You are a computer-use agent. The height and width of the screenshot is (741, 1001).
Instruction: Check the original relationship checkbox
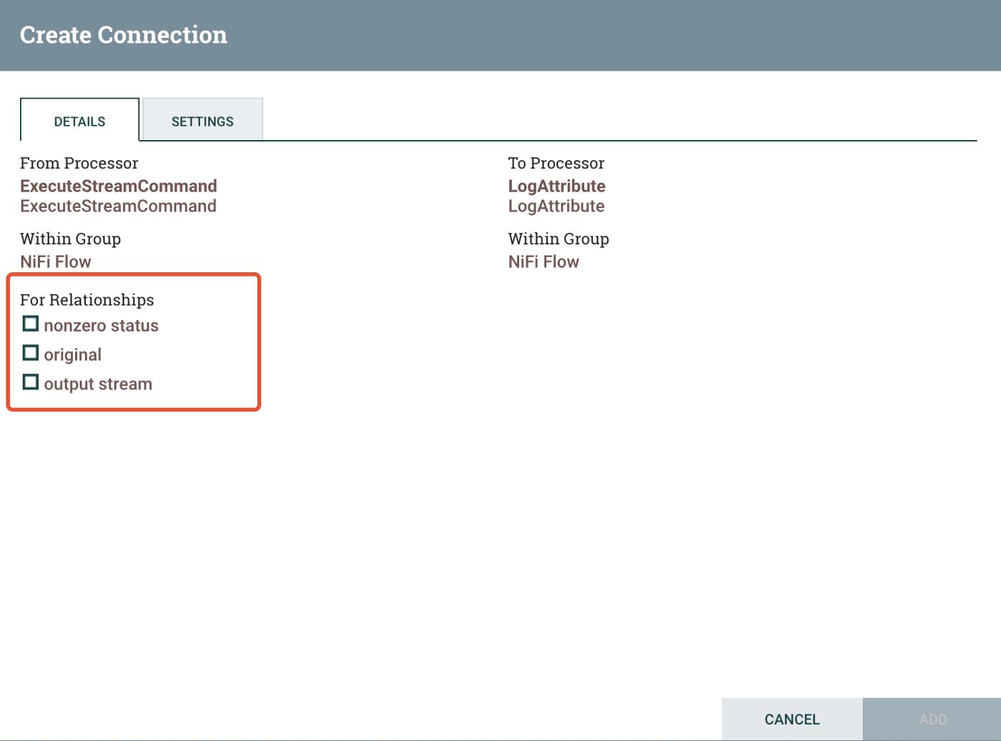tap(31, 354)
